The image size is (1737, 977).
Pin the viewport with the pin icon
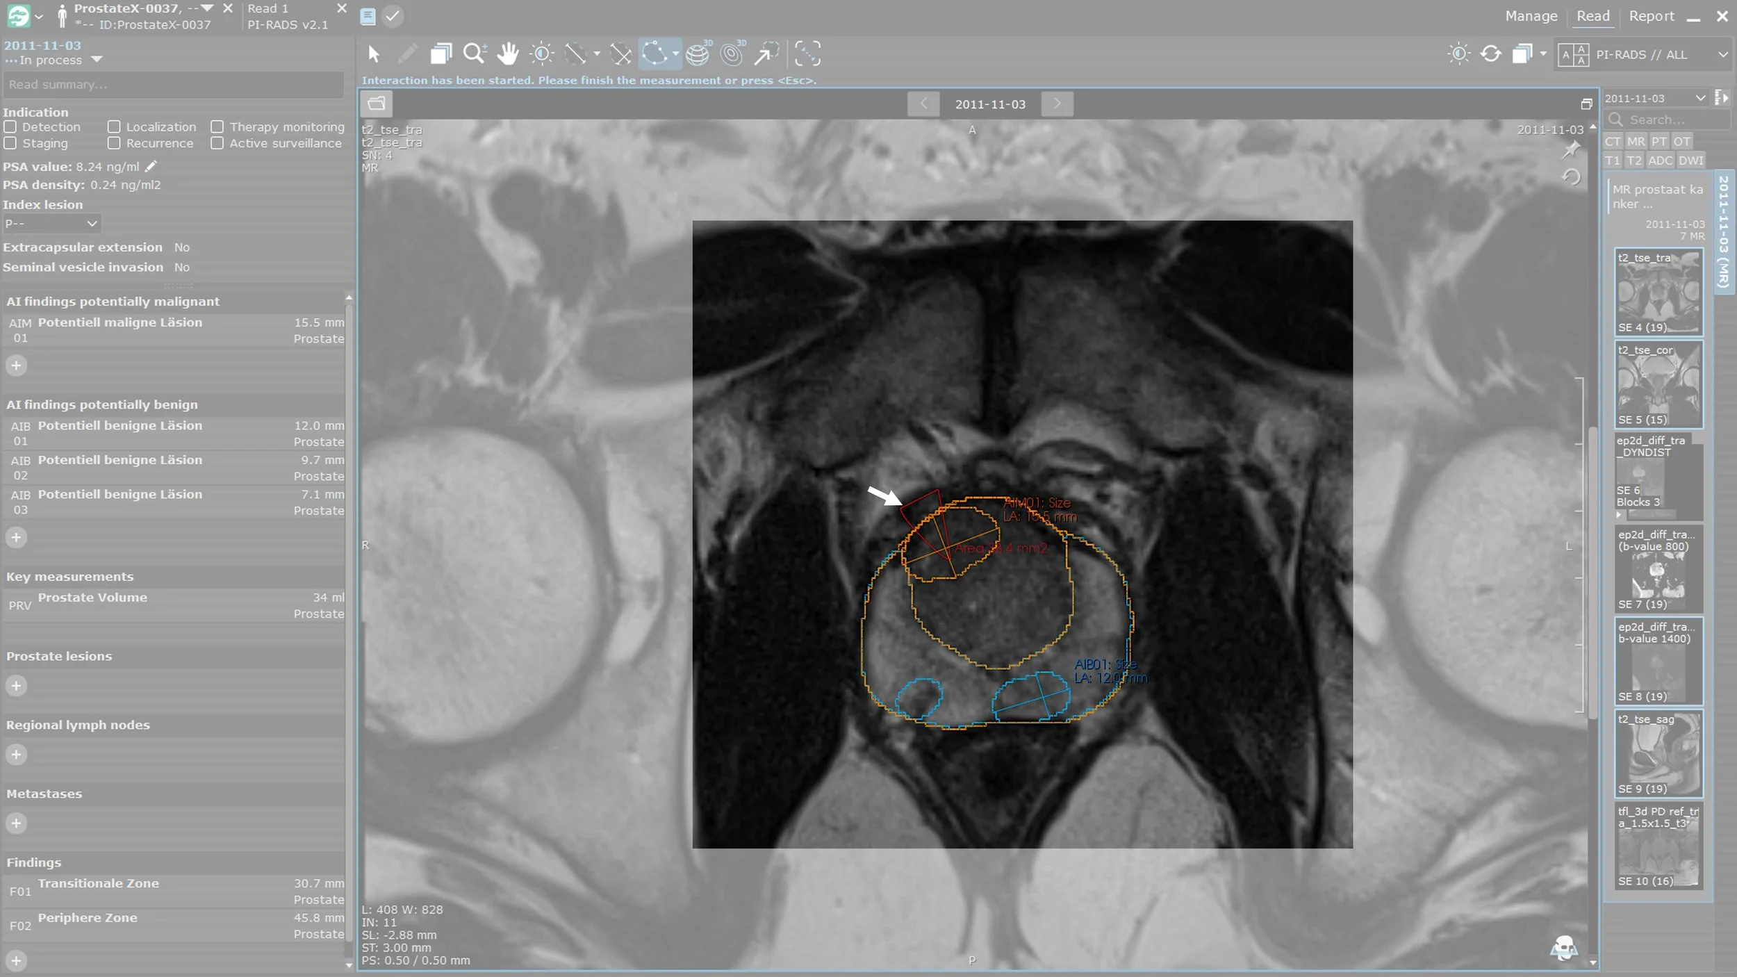click(x=1572, y=149)
